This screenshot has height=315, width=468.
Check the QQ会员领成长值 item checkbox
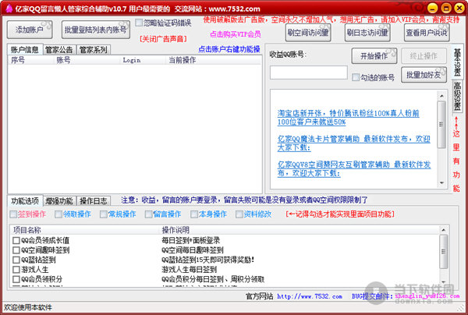(x=16, y=240)
